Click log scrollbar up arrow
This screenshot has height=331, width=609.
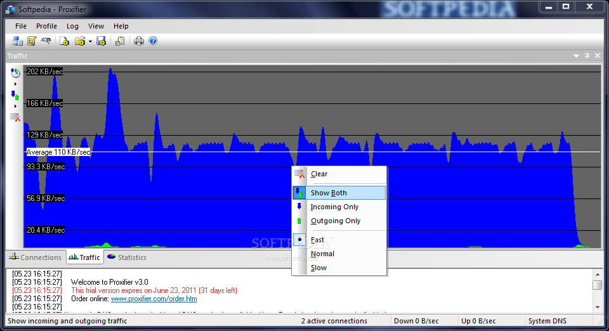(598, 275)
